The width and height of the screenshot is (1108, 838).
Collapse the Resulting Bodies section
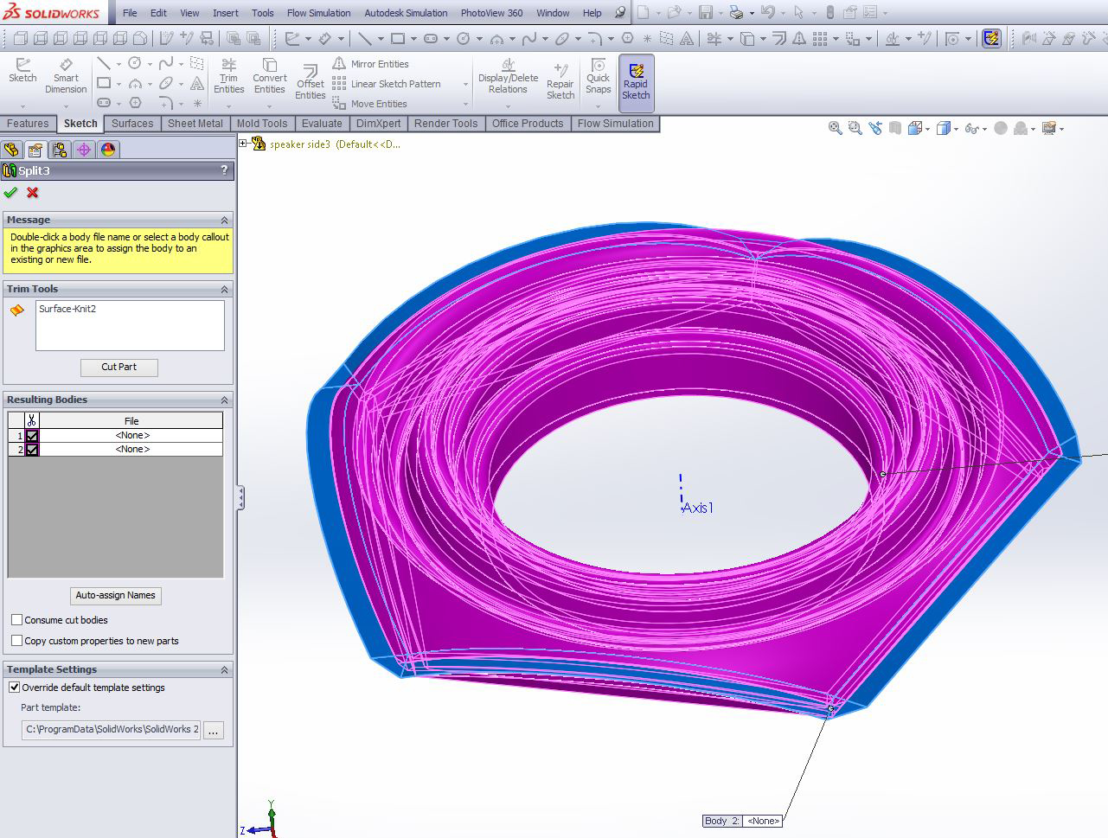224,400
